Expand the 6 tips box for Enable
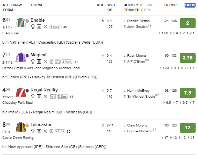Screen dimensions: 198x155 point(55,27)
